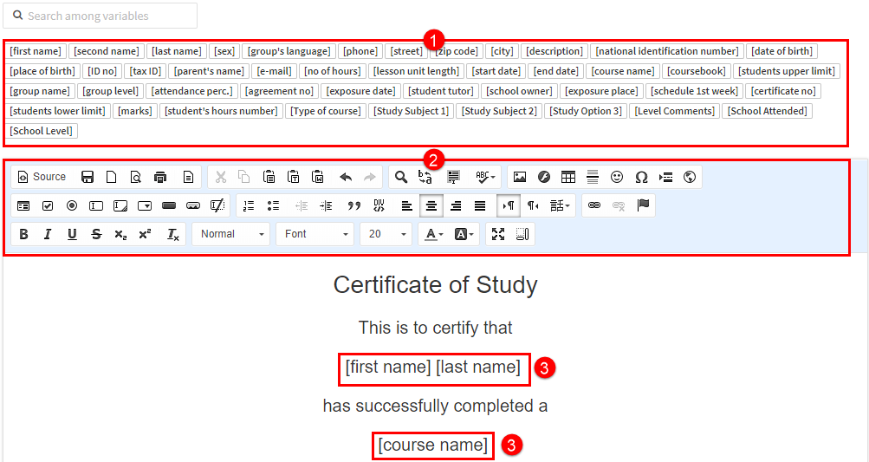Insert a Textarea form element
The width and height of the screenshot is (869, 462).
(x=120, y=205)
